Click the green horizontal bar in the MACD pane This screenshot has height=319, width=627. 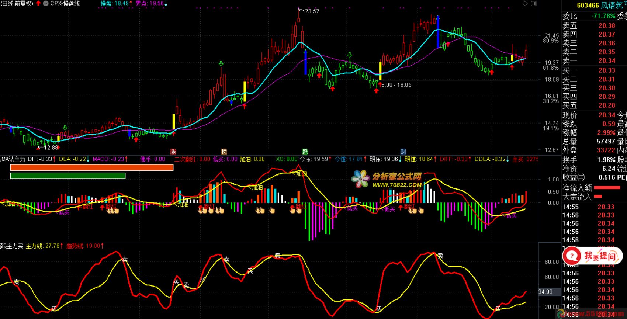coord(68,176)
